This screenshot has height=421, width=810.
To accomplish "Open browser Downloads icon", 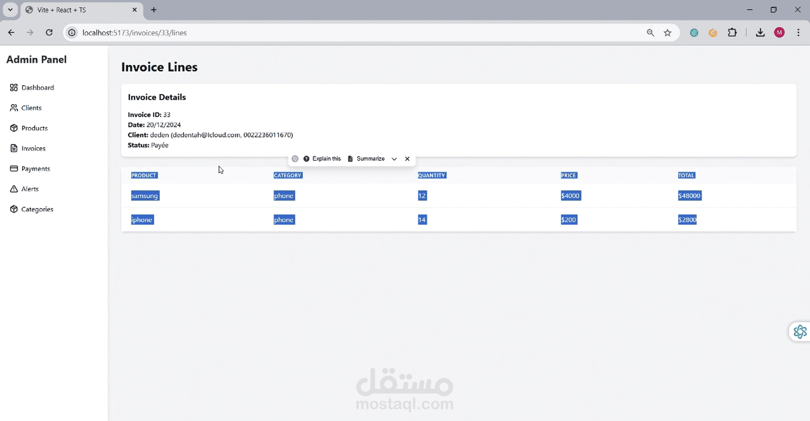I will (x=760, y=33).
